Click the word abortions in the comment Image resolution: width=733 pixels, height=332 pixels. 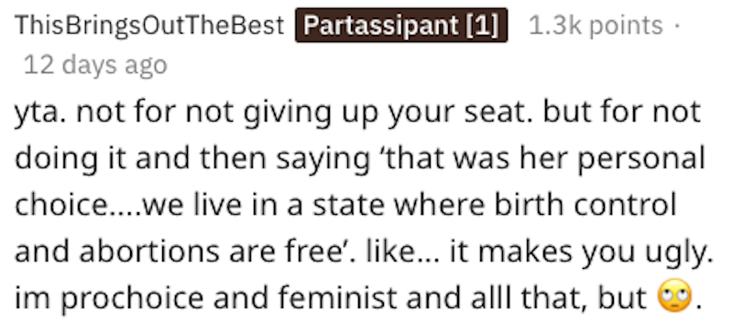click(x=150, y=251)
